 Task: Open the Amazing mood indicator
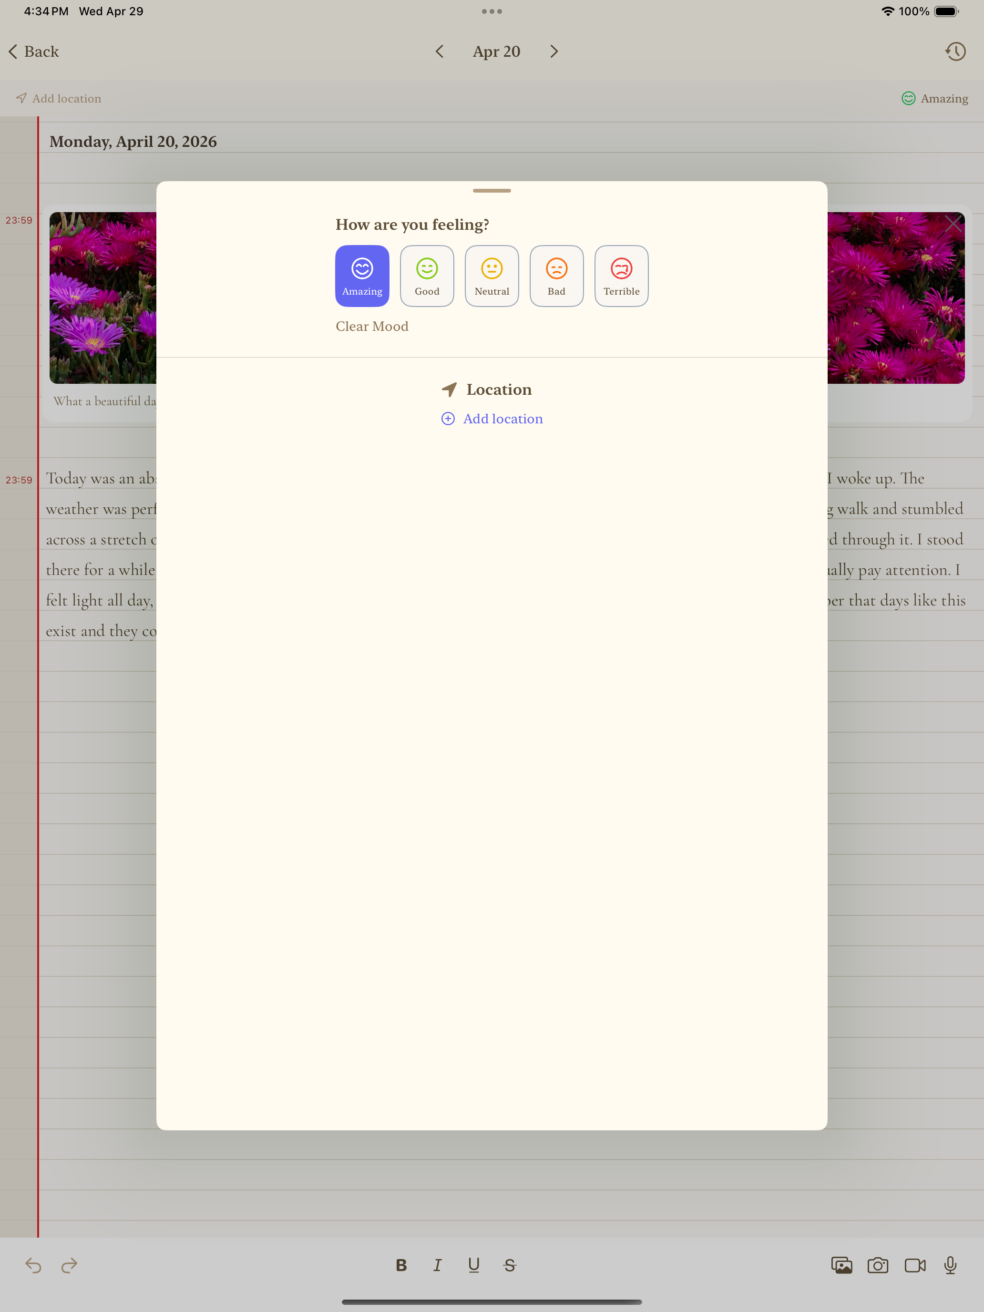[935, 99]
